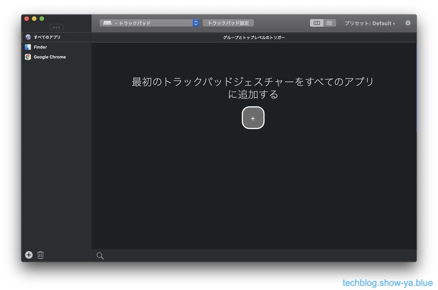The image size is (438, 290).
Task: Open the gear settings menu
Action: [408, 23]
